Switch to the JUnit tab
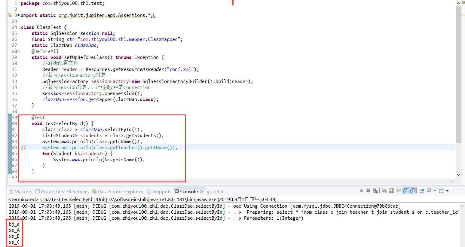The height and width of the screenshot is (247, 465). pyautogui.click(x=215, y=191)
